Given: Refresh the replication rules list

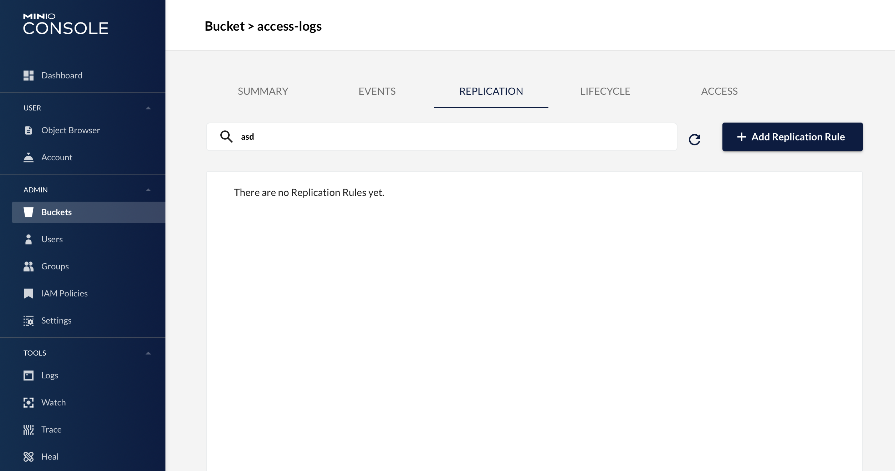Looking at the screenshot, I should point(695,139).
